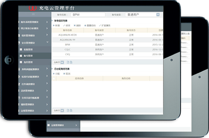Click the 账号名称 input field containing BPM
The height and width of the screenshot is (138, 209).
pyautogui.click(x=88, y=15)
